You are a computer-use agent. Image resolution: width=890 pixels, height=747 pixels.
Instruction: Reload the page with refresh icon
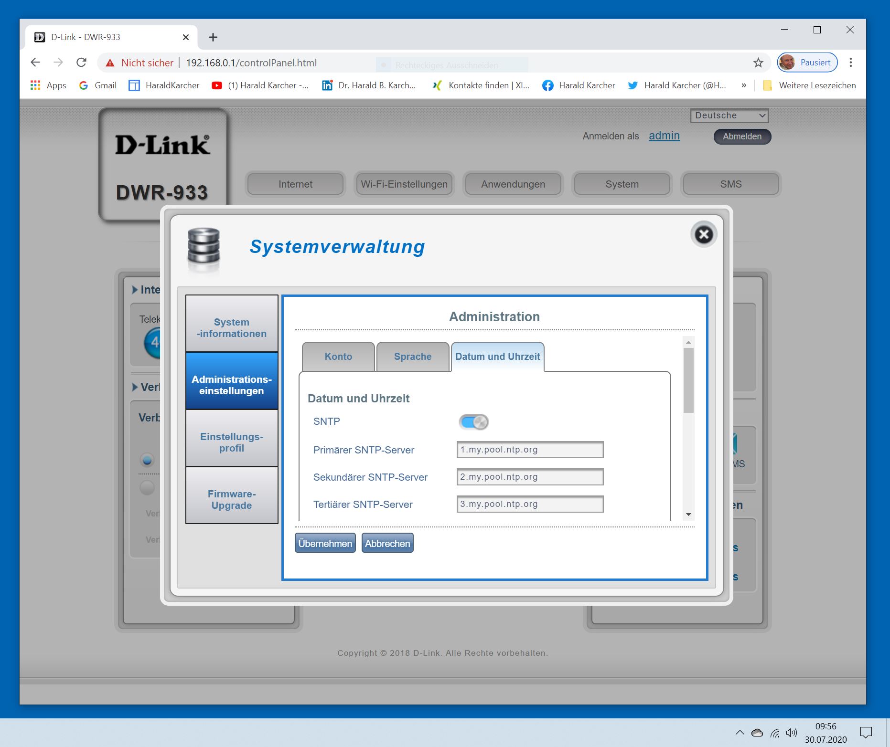pyautogui.click(x=82, y=63)
